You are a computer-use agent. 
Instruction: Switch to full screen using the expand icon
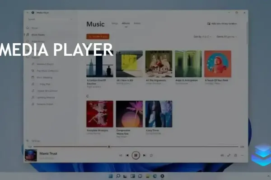click(229, 155)
